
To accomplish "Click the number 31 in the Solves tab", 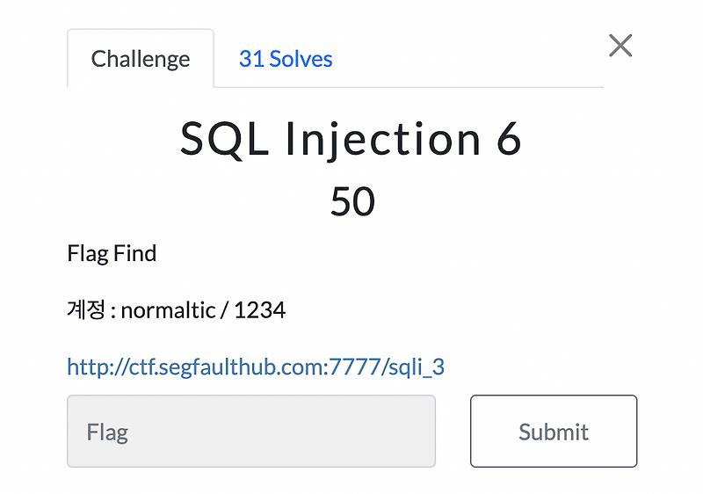I will (x=251, y=59).
